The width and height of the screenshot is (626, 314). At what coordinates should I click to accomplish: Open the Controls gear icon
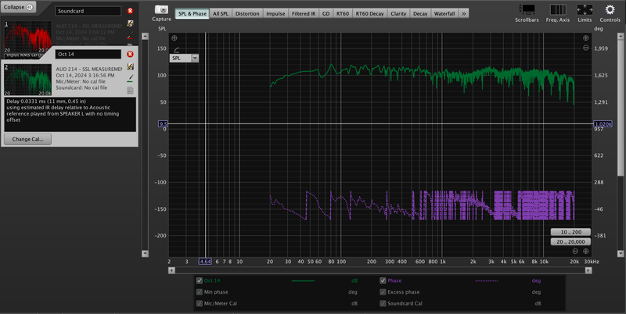(610, 9)
